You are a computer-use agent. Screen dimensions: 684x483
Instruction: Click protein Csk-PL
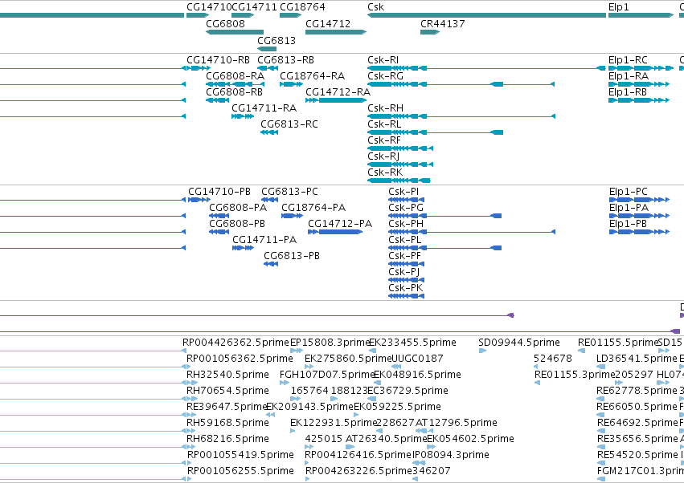444,248
